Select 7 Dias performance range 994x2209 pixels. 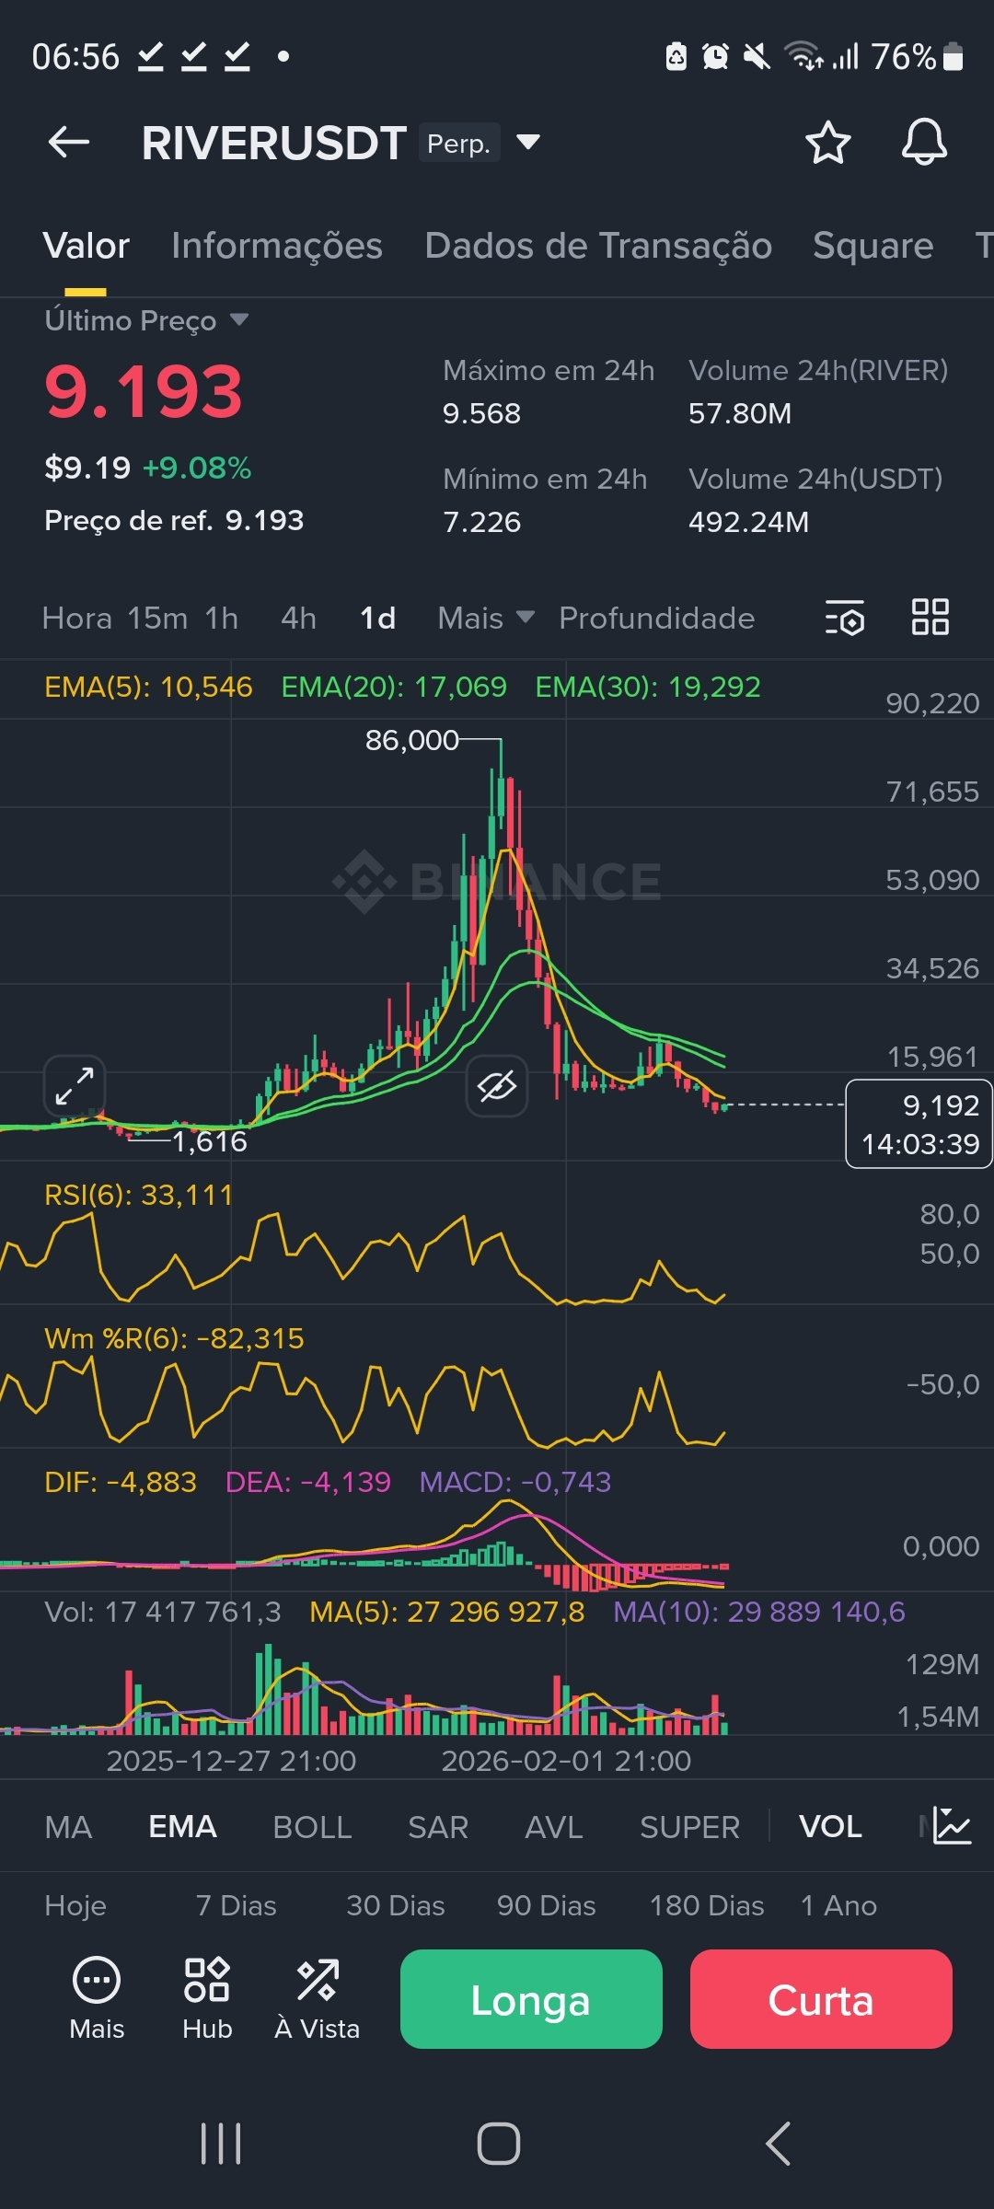(x=236, y=1905)
